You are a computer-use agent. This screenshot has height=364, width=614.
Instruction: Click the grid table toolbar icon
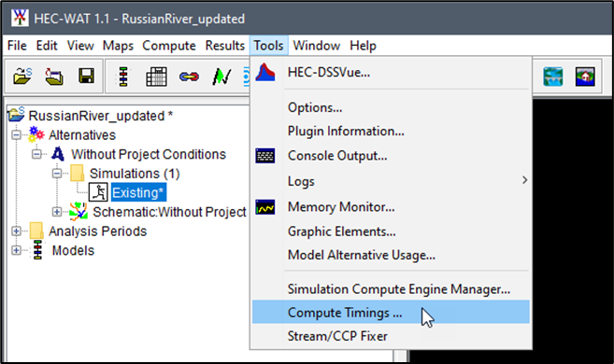[x=156, y=77]
